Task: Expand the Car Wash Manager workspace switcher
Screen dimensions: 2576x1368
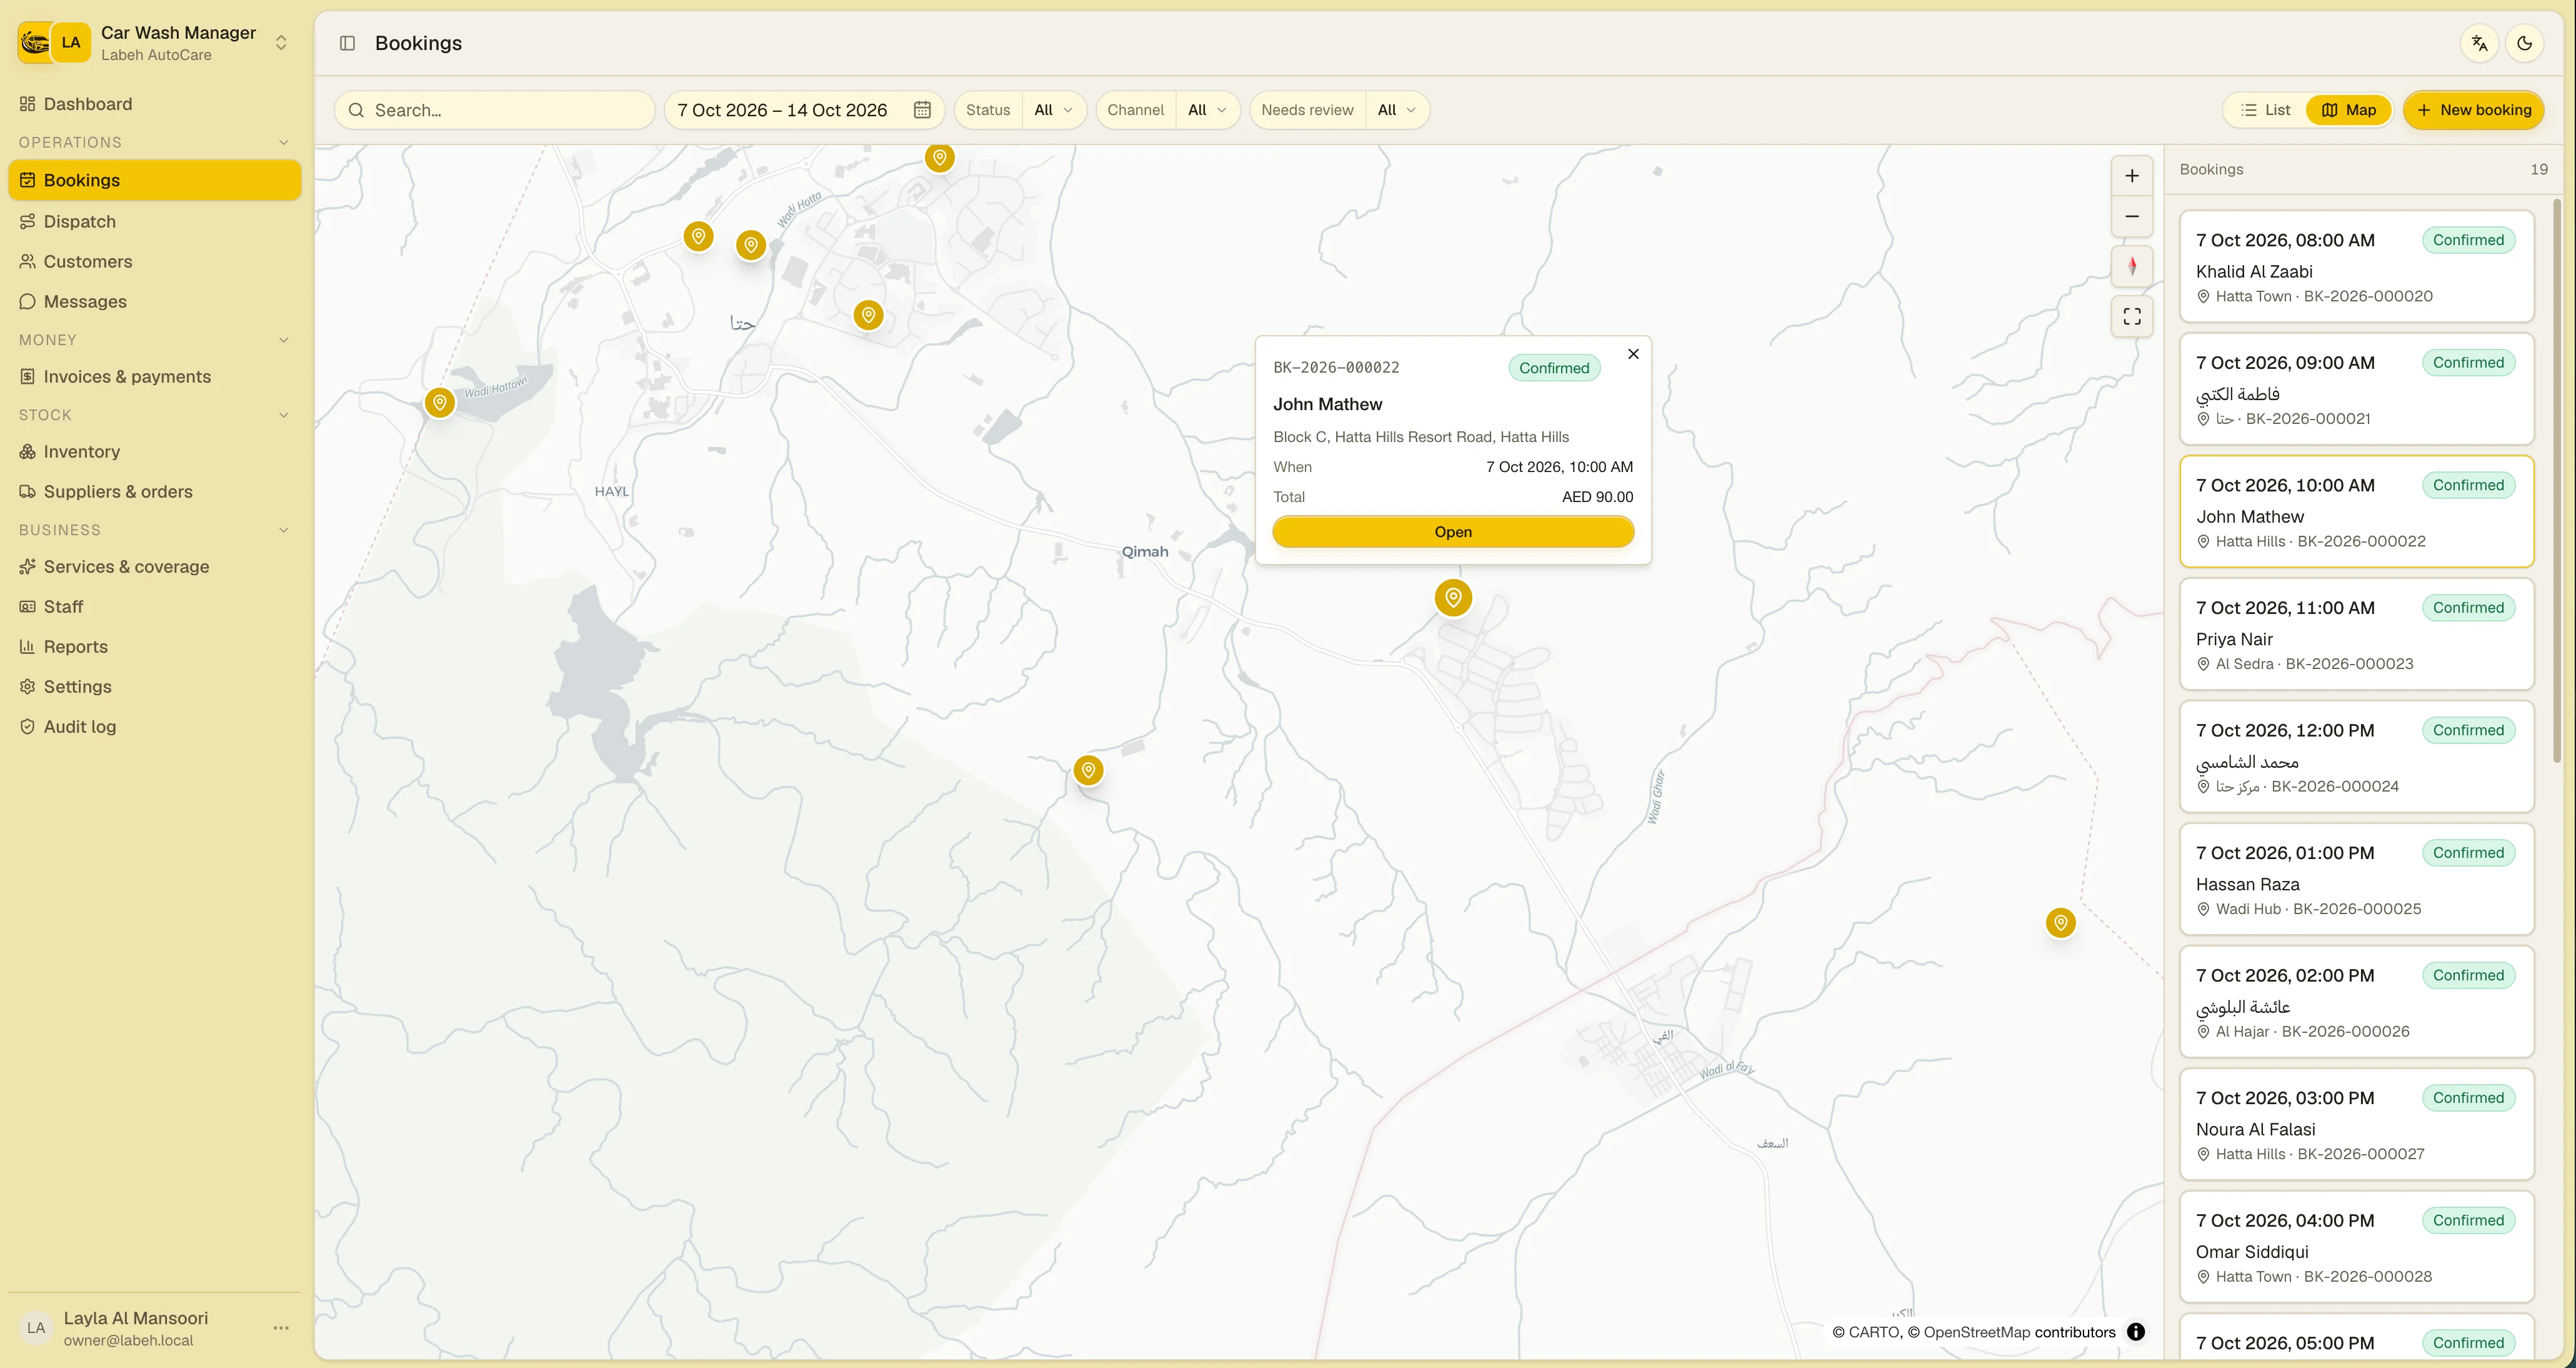Action: (155, 43)
